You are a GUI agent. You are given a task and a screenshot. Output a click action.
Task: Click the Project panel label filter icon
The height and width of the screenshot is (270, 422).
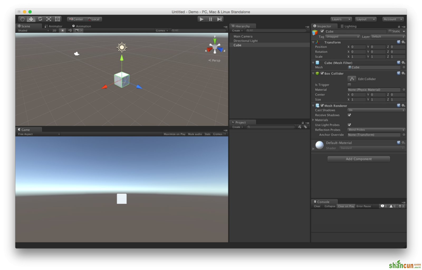pyautogui.click(x=305, y=127)
